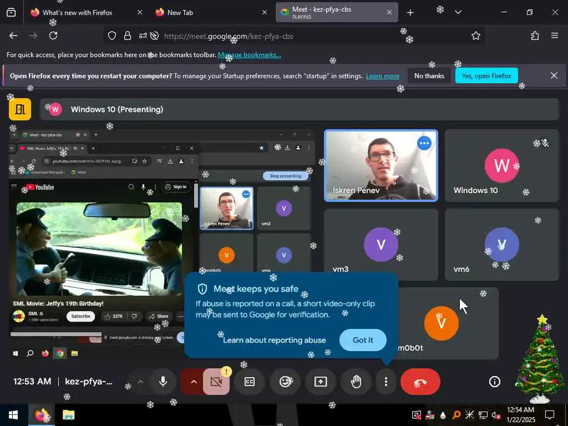Dismiss the startup notification bar

tap(554, 75)
